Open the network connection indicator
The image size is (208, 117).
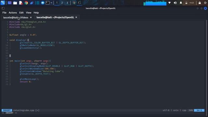pyautogui.click(x=170, y=3)
